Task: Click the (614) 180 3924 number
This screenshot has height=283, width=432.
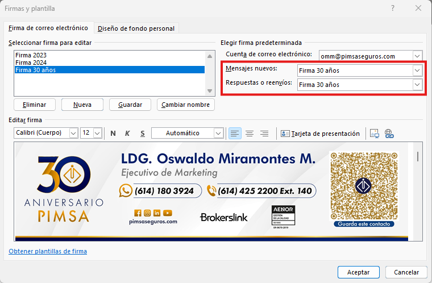Action: (164, 191)
